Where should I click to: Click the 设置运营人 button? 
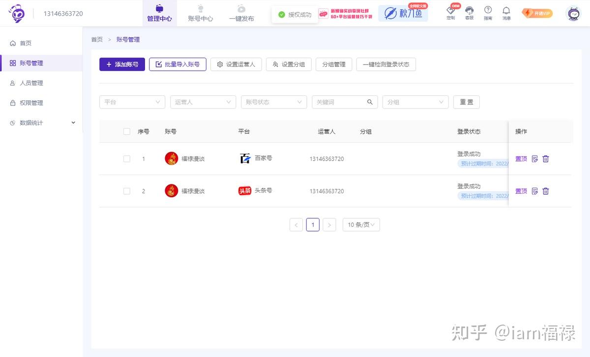[236, 64]
